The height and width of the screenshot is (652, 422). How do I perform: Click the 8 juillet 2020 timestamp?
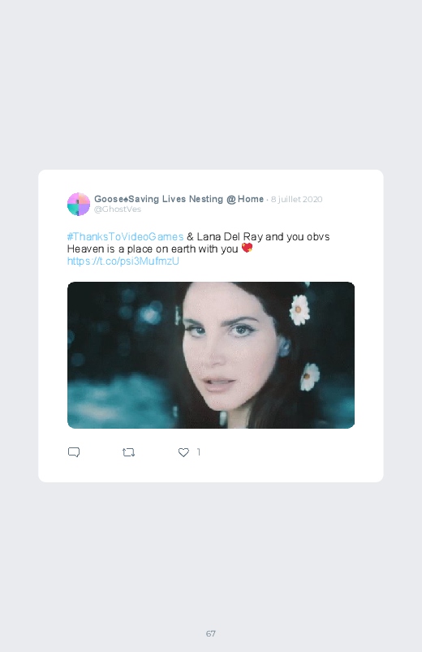[296, 199]
